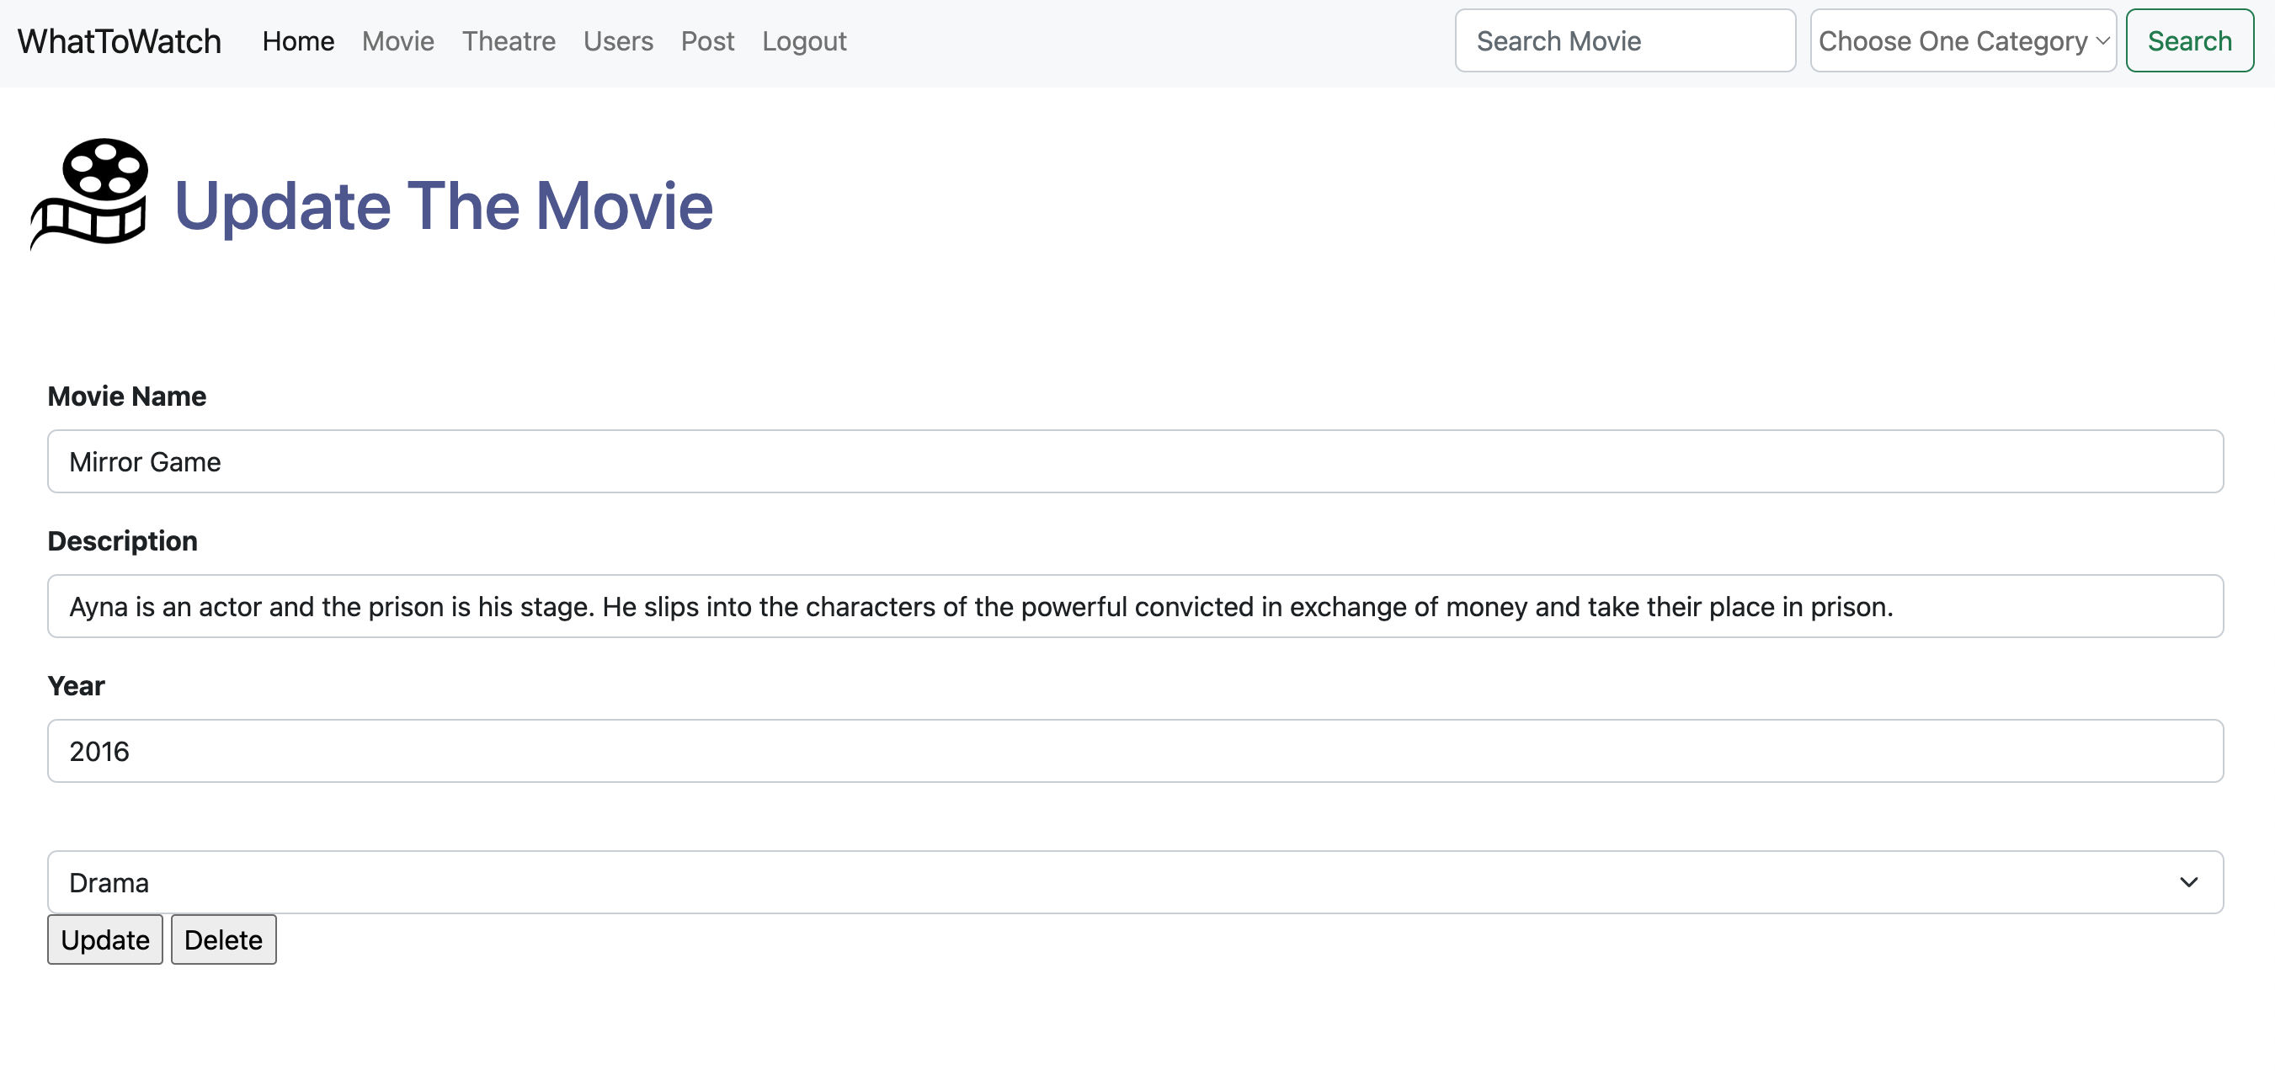The width and height of the screenshot is (2275, 1091).
Task: Focus the Search Movie input field
Action: tap(1625, 40)
